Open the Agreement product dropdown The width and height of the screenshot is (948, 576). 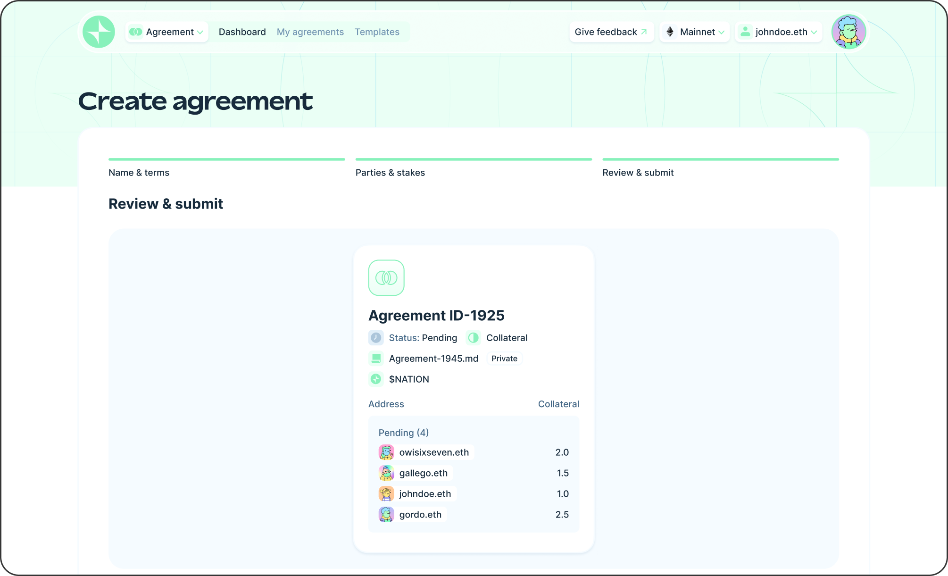click(x=167, y=32)
